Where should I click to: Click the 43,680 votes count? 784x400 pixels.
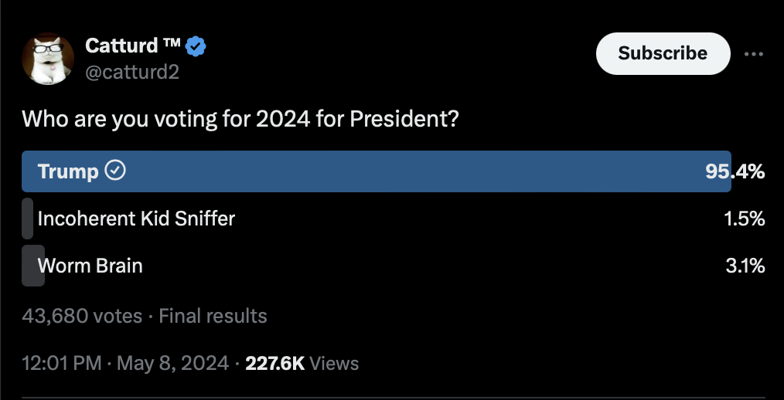[82, 316]
